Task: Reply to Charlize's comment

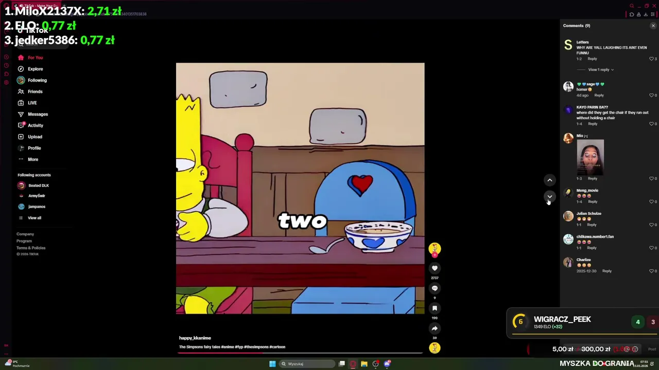Action: (x=607, y=271)
